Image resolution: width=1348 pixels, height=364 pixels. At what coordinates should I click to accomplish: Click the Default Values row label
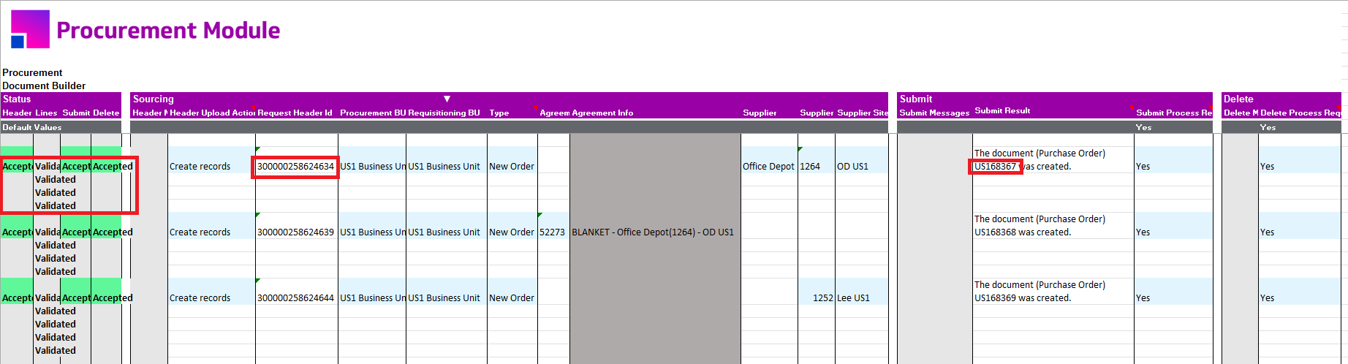pyautogui.click(x=32, y=127)
